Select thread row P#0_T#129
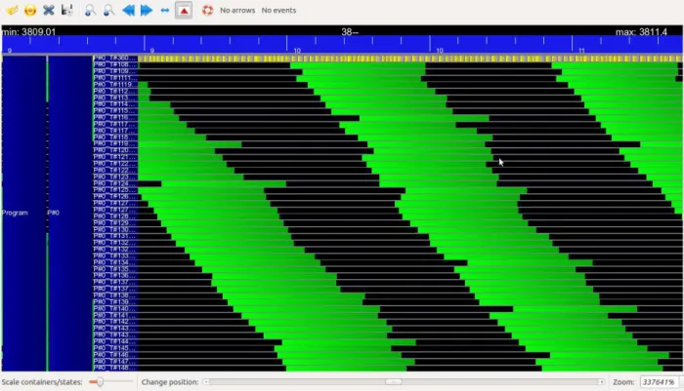684x391 pixels. click(114, 223)
